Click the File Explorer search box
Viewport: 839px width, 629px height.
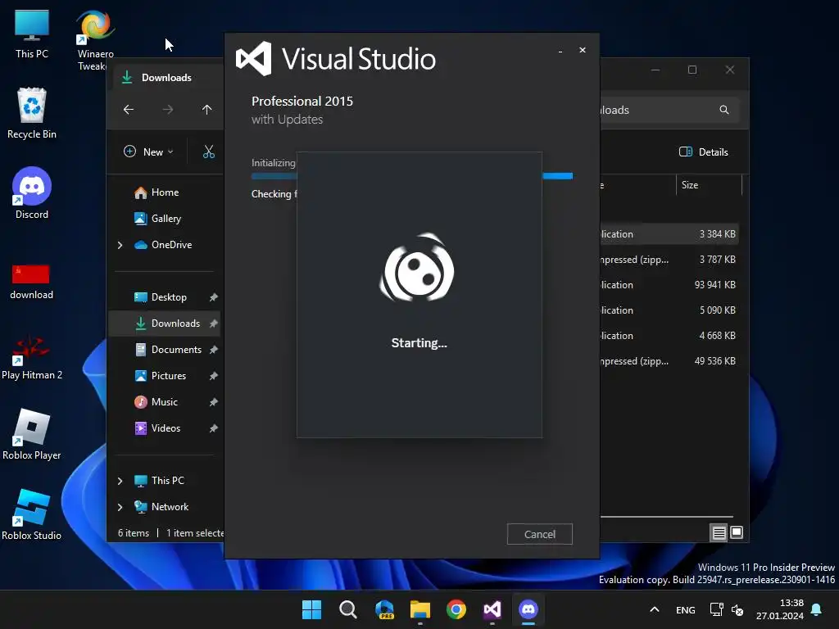(669, 111)
